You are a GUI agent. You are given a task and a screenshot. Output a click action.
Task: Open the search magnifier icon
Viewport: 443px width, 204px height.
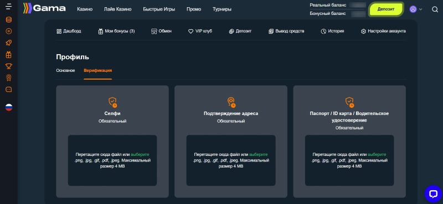point(435,9)
